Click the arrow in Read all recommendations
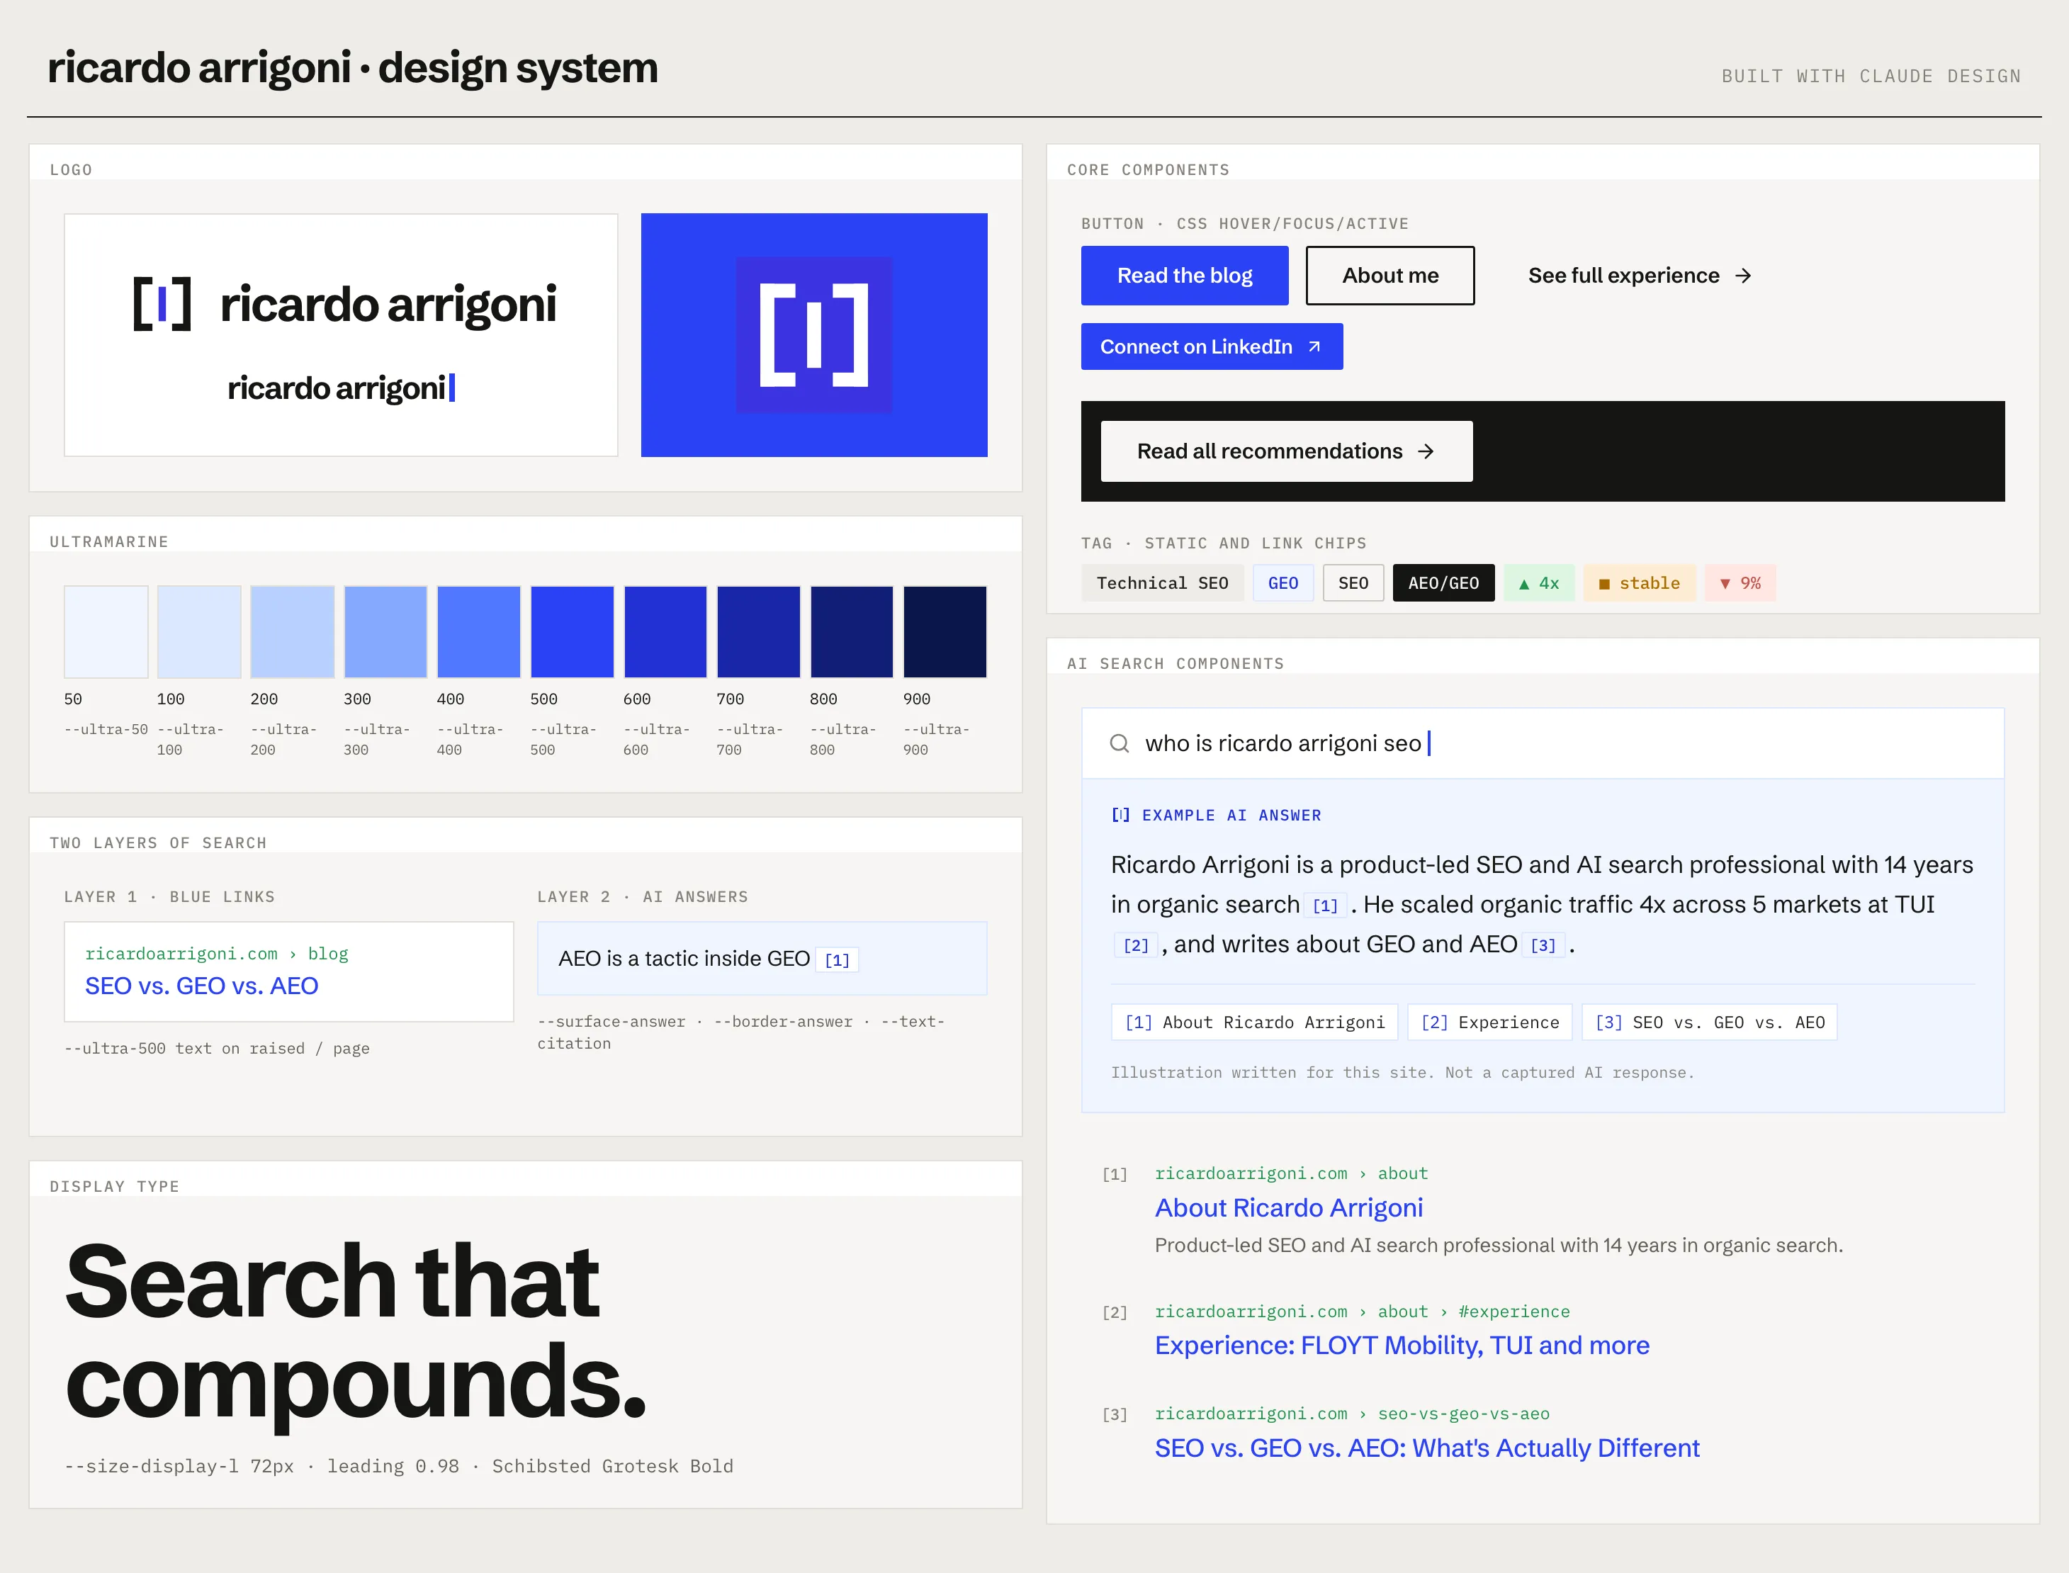 point(1425,452)
